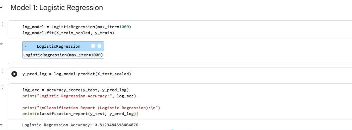
Task: Click the LogisticRegression(max_iter=1000) parameter text in widget
Action: tap(63, 55)
